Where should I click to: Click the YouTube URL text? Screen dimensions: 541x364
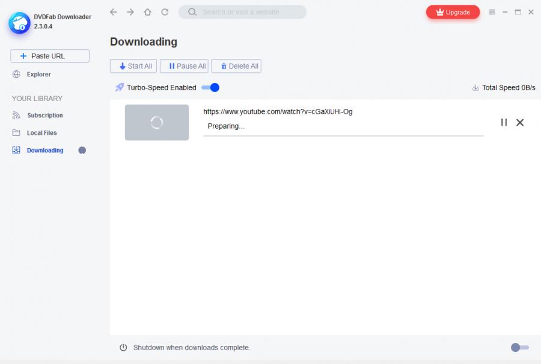click(278, 111)
